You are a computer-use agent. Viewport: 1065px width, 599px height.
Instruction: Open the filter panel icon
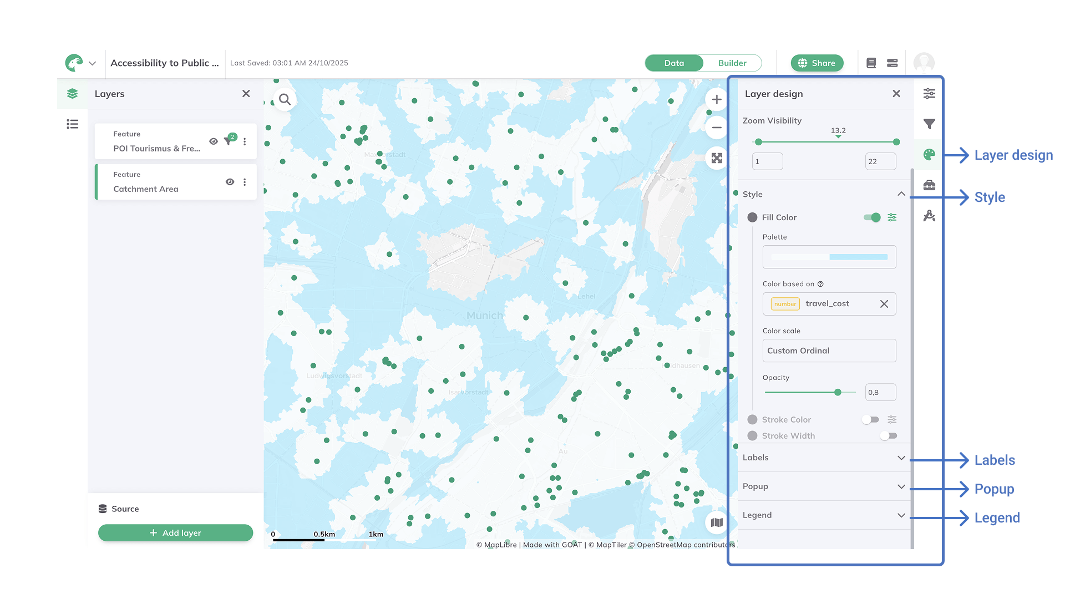coord(929,124)
